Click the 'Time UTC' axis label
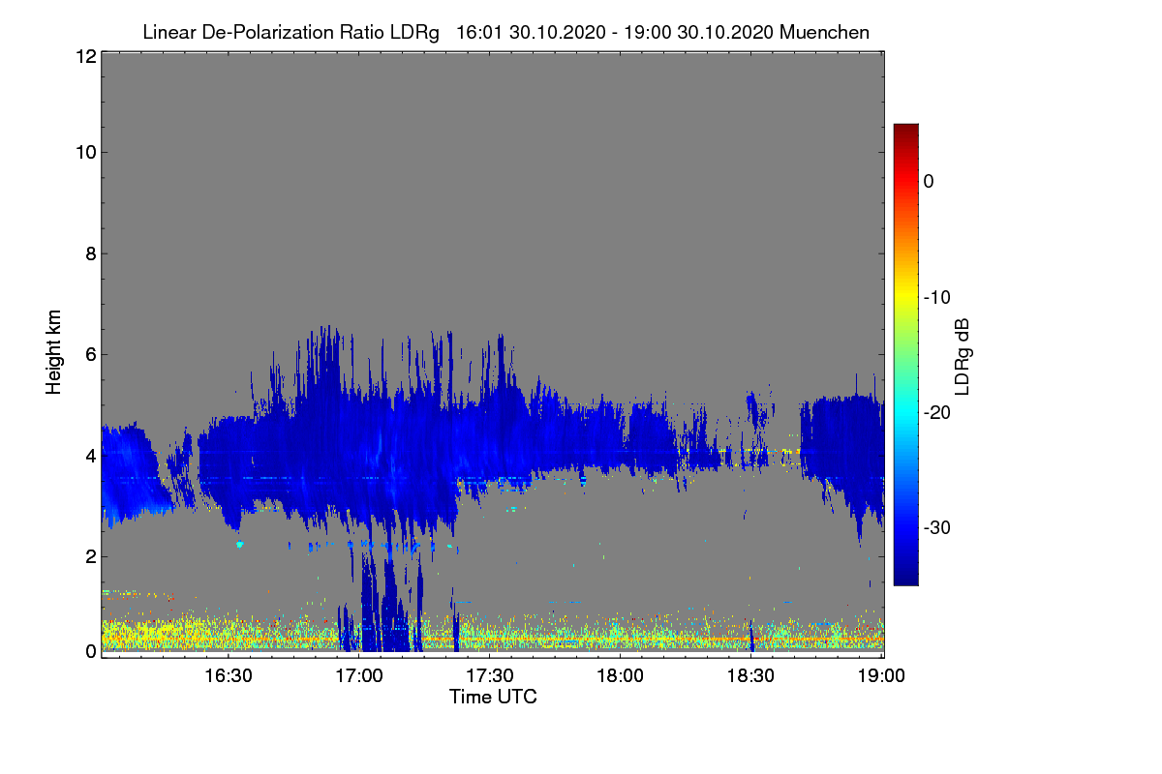Viewport: 1162px width, 774px height. (493, 697)
